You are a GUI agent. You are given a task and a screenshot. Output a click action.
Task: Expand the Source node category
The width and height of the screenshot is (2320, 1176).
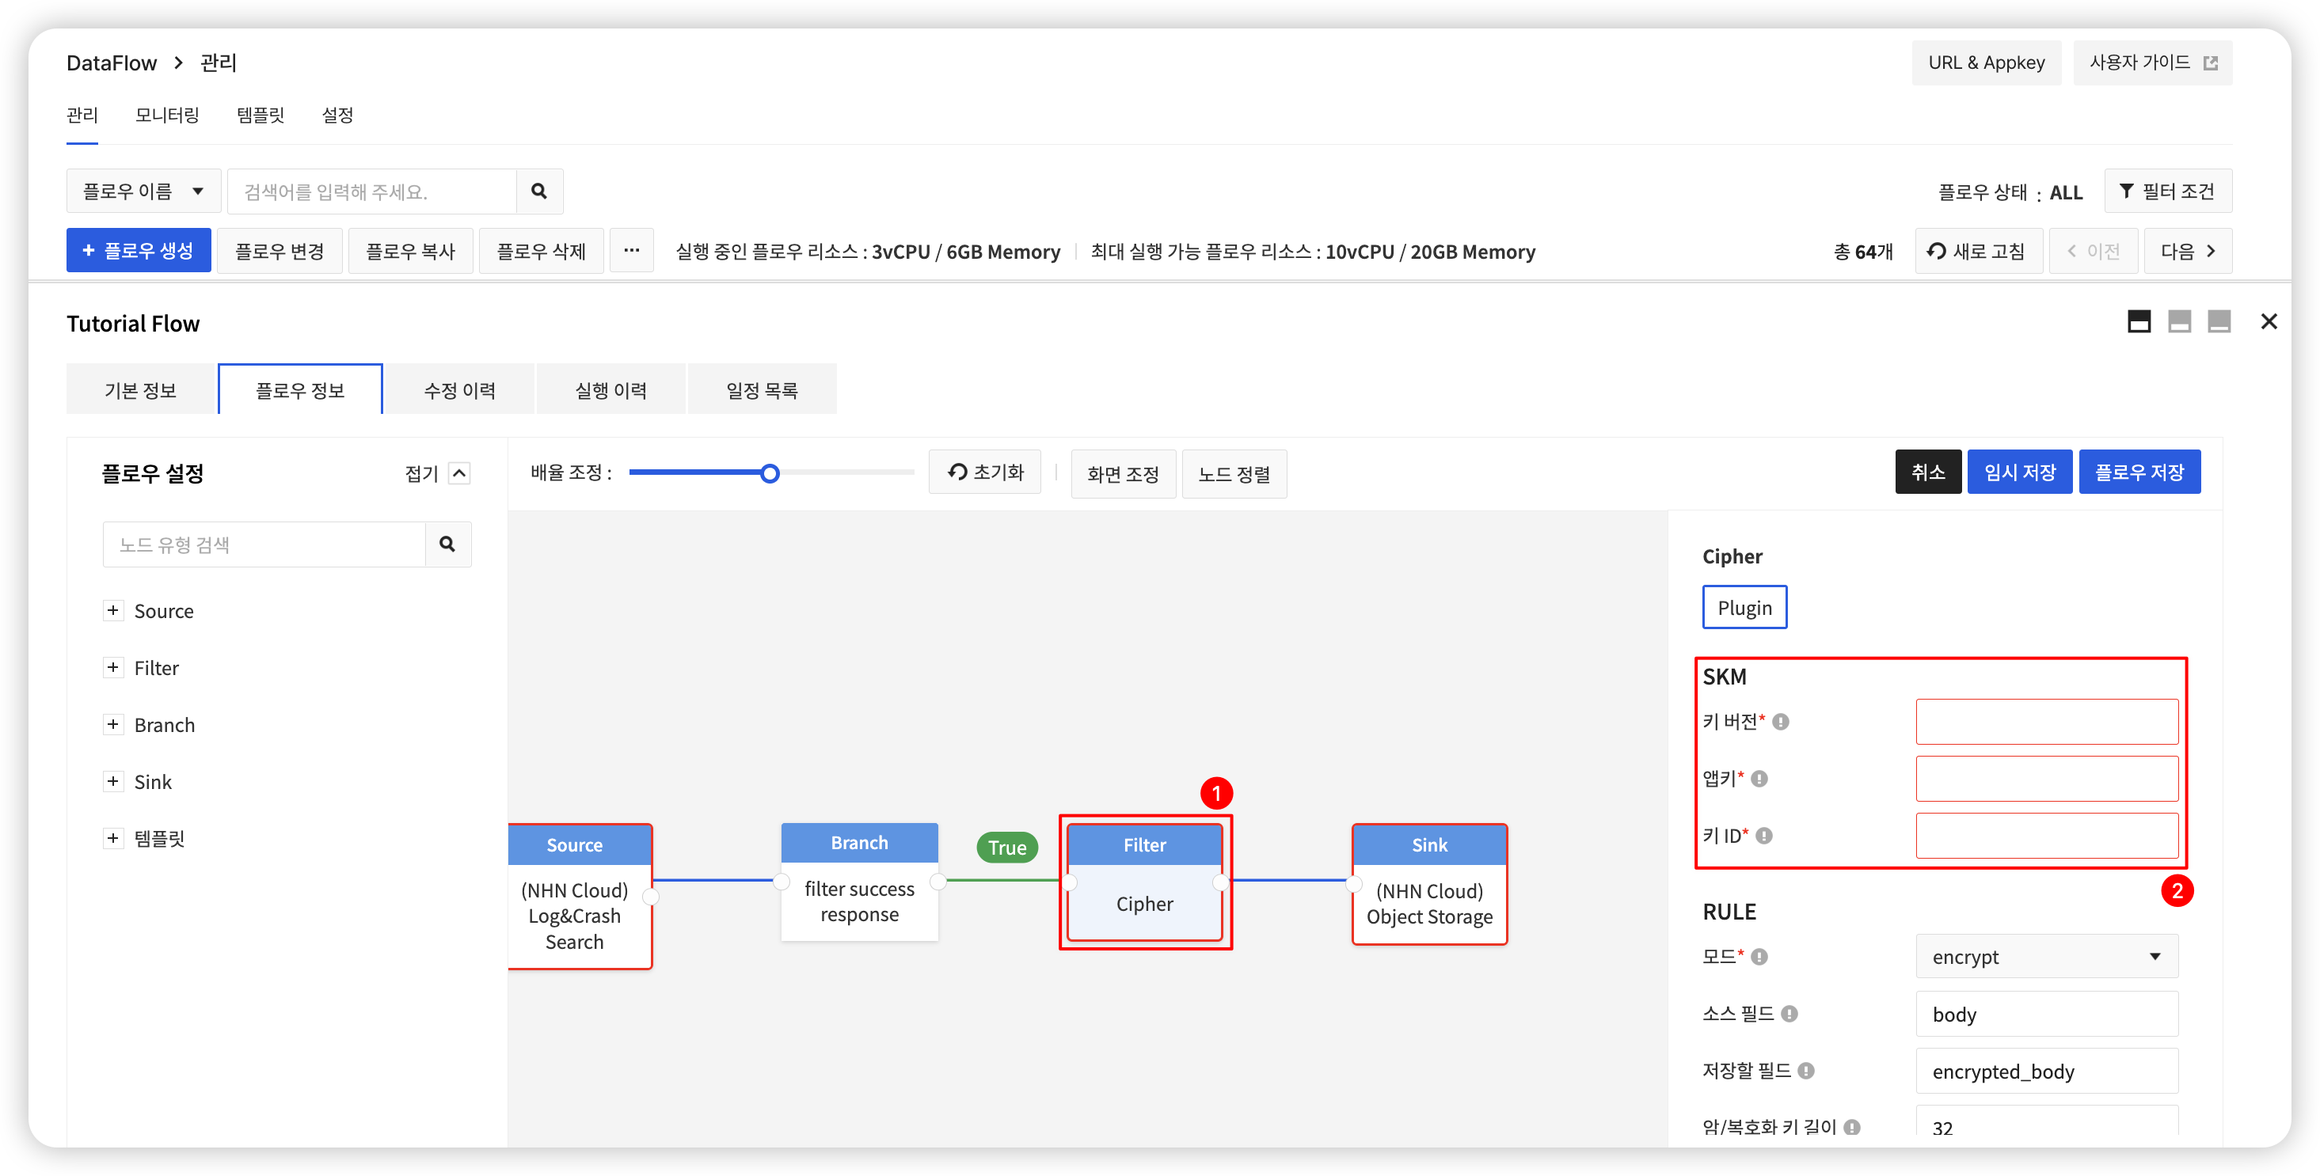pos(112,610)
